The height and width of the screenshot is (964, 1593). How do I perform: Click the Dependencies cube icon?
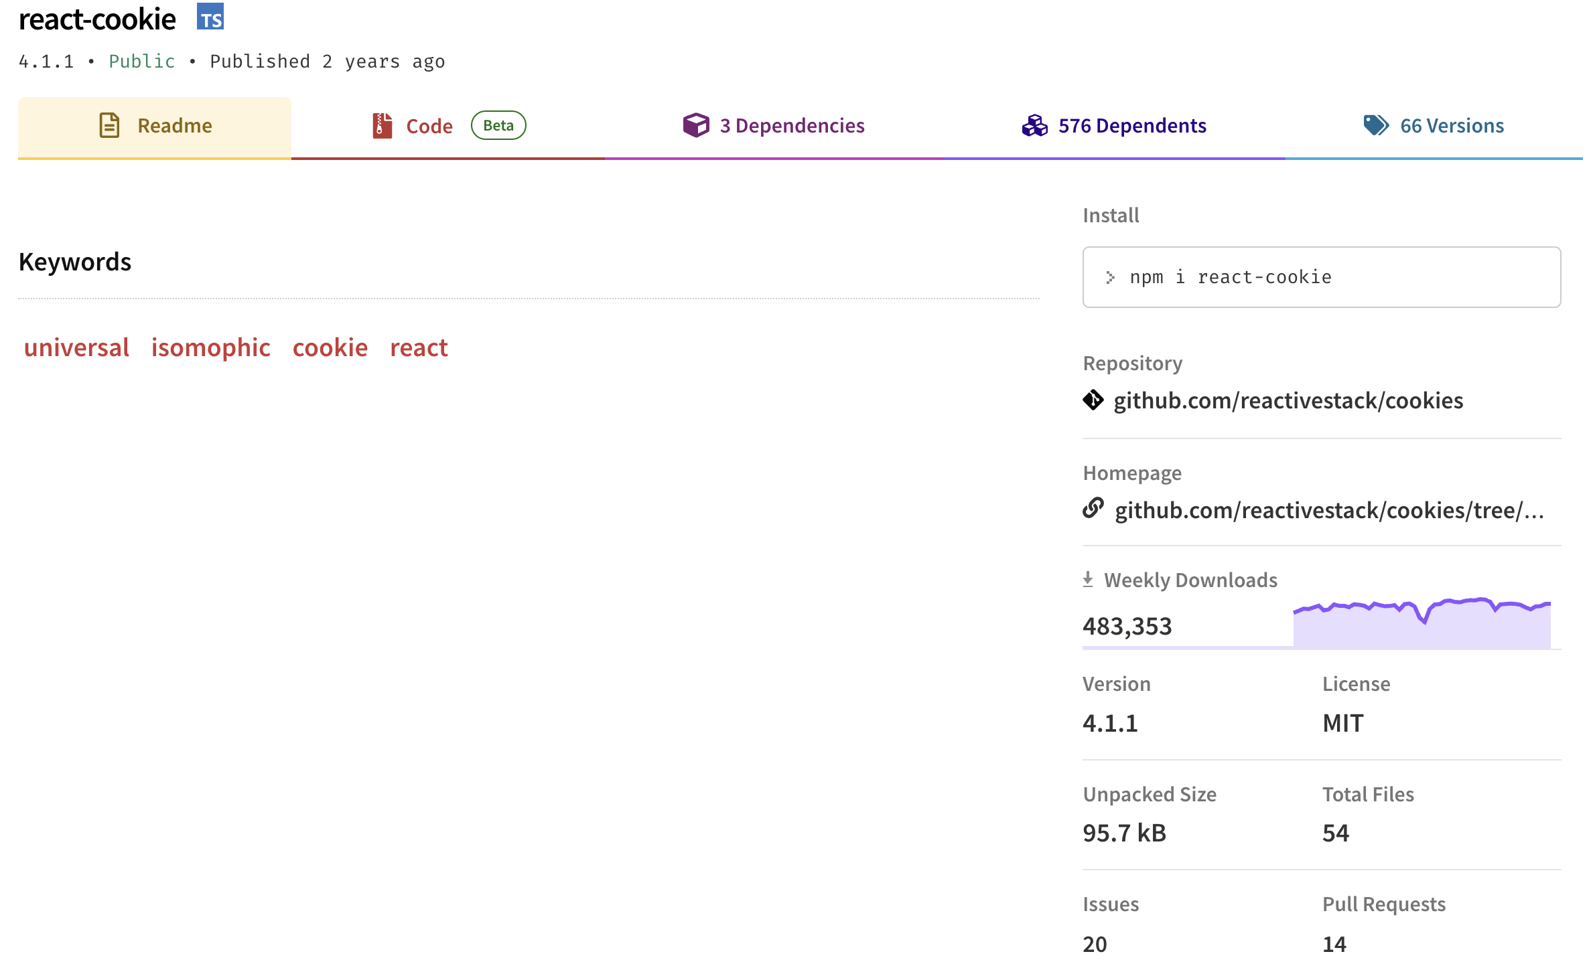pyautogui.click(x=695, y=125)
